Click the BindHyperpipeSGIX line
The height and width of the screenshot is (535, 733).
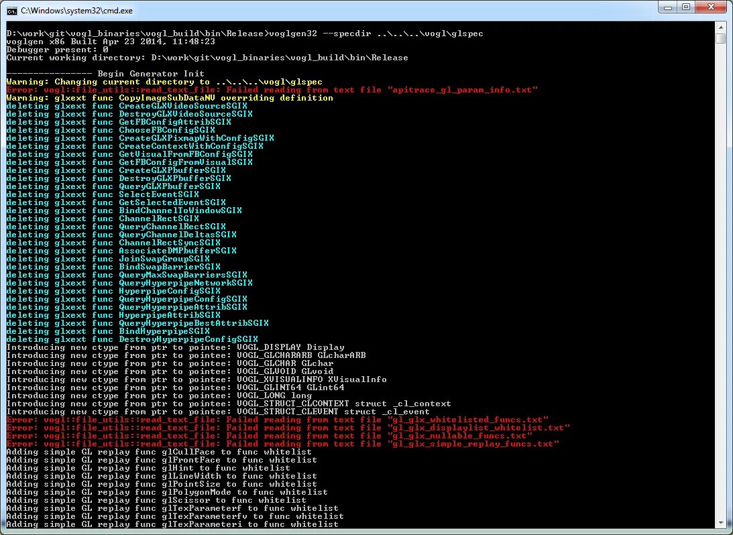108,331
